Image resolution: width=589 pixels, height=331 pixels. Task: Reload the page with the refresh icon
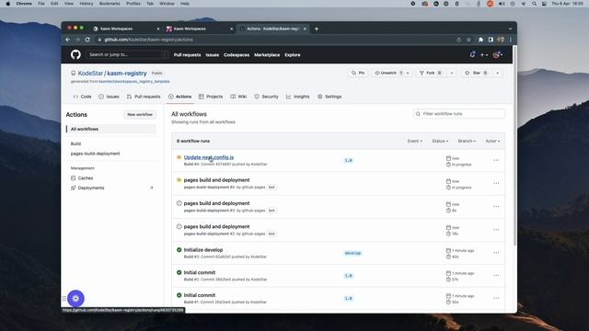pos(87,40)
